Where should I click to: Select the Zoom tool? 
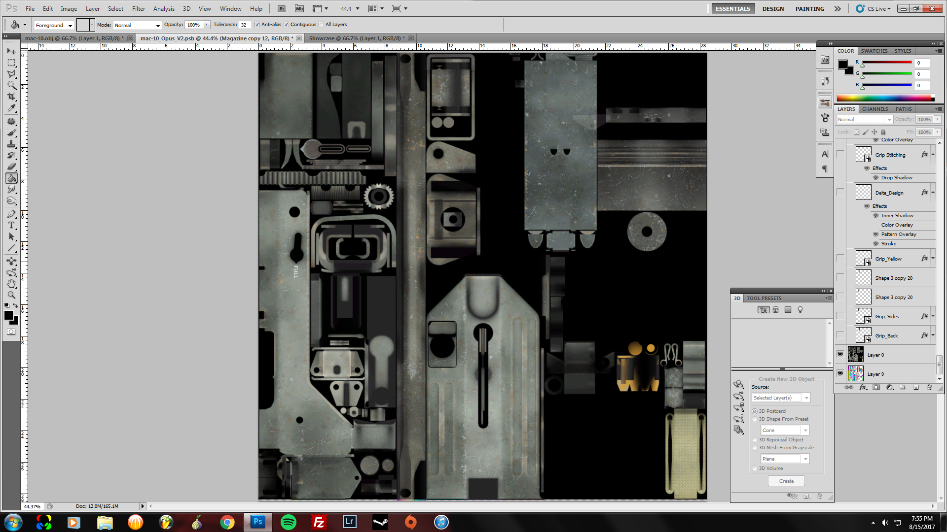[x=11, y=295]
